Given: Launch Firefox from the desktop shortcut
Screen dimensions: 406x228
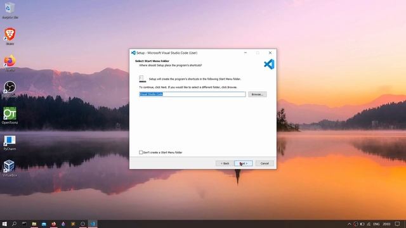Looking at the screenshot, I should [10, 63].
